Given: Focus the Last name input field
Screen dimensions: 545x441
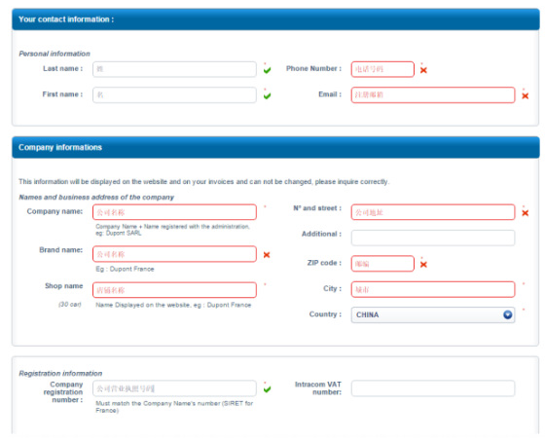Looking at the screenshot, I should click(x=174, y=69).
